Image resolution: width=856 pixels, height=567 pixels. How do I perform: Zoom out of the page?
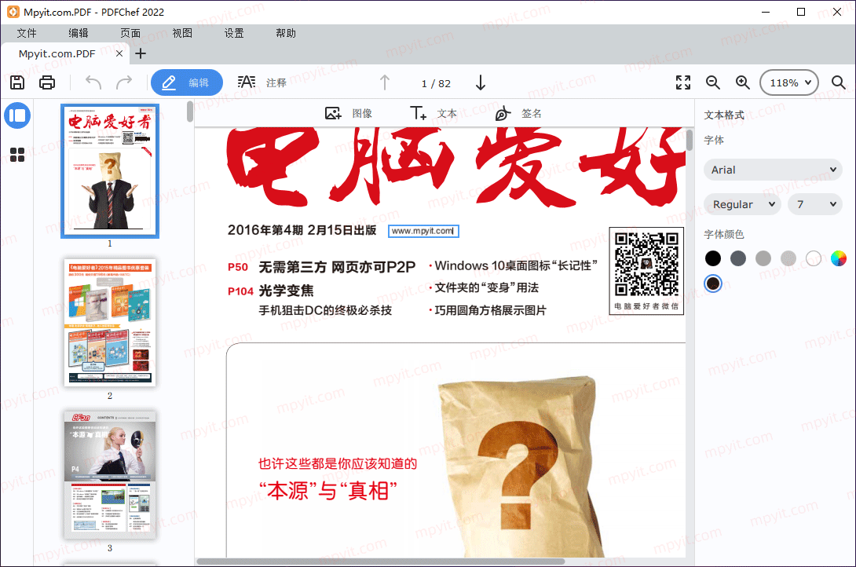pyautogui.click(x=712, y=82)
